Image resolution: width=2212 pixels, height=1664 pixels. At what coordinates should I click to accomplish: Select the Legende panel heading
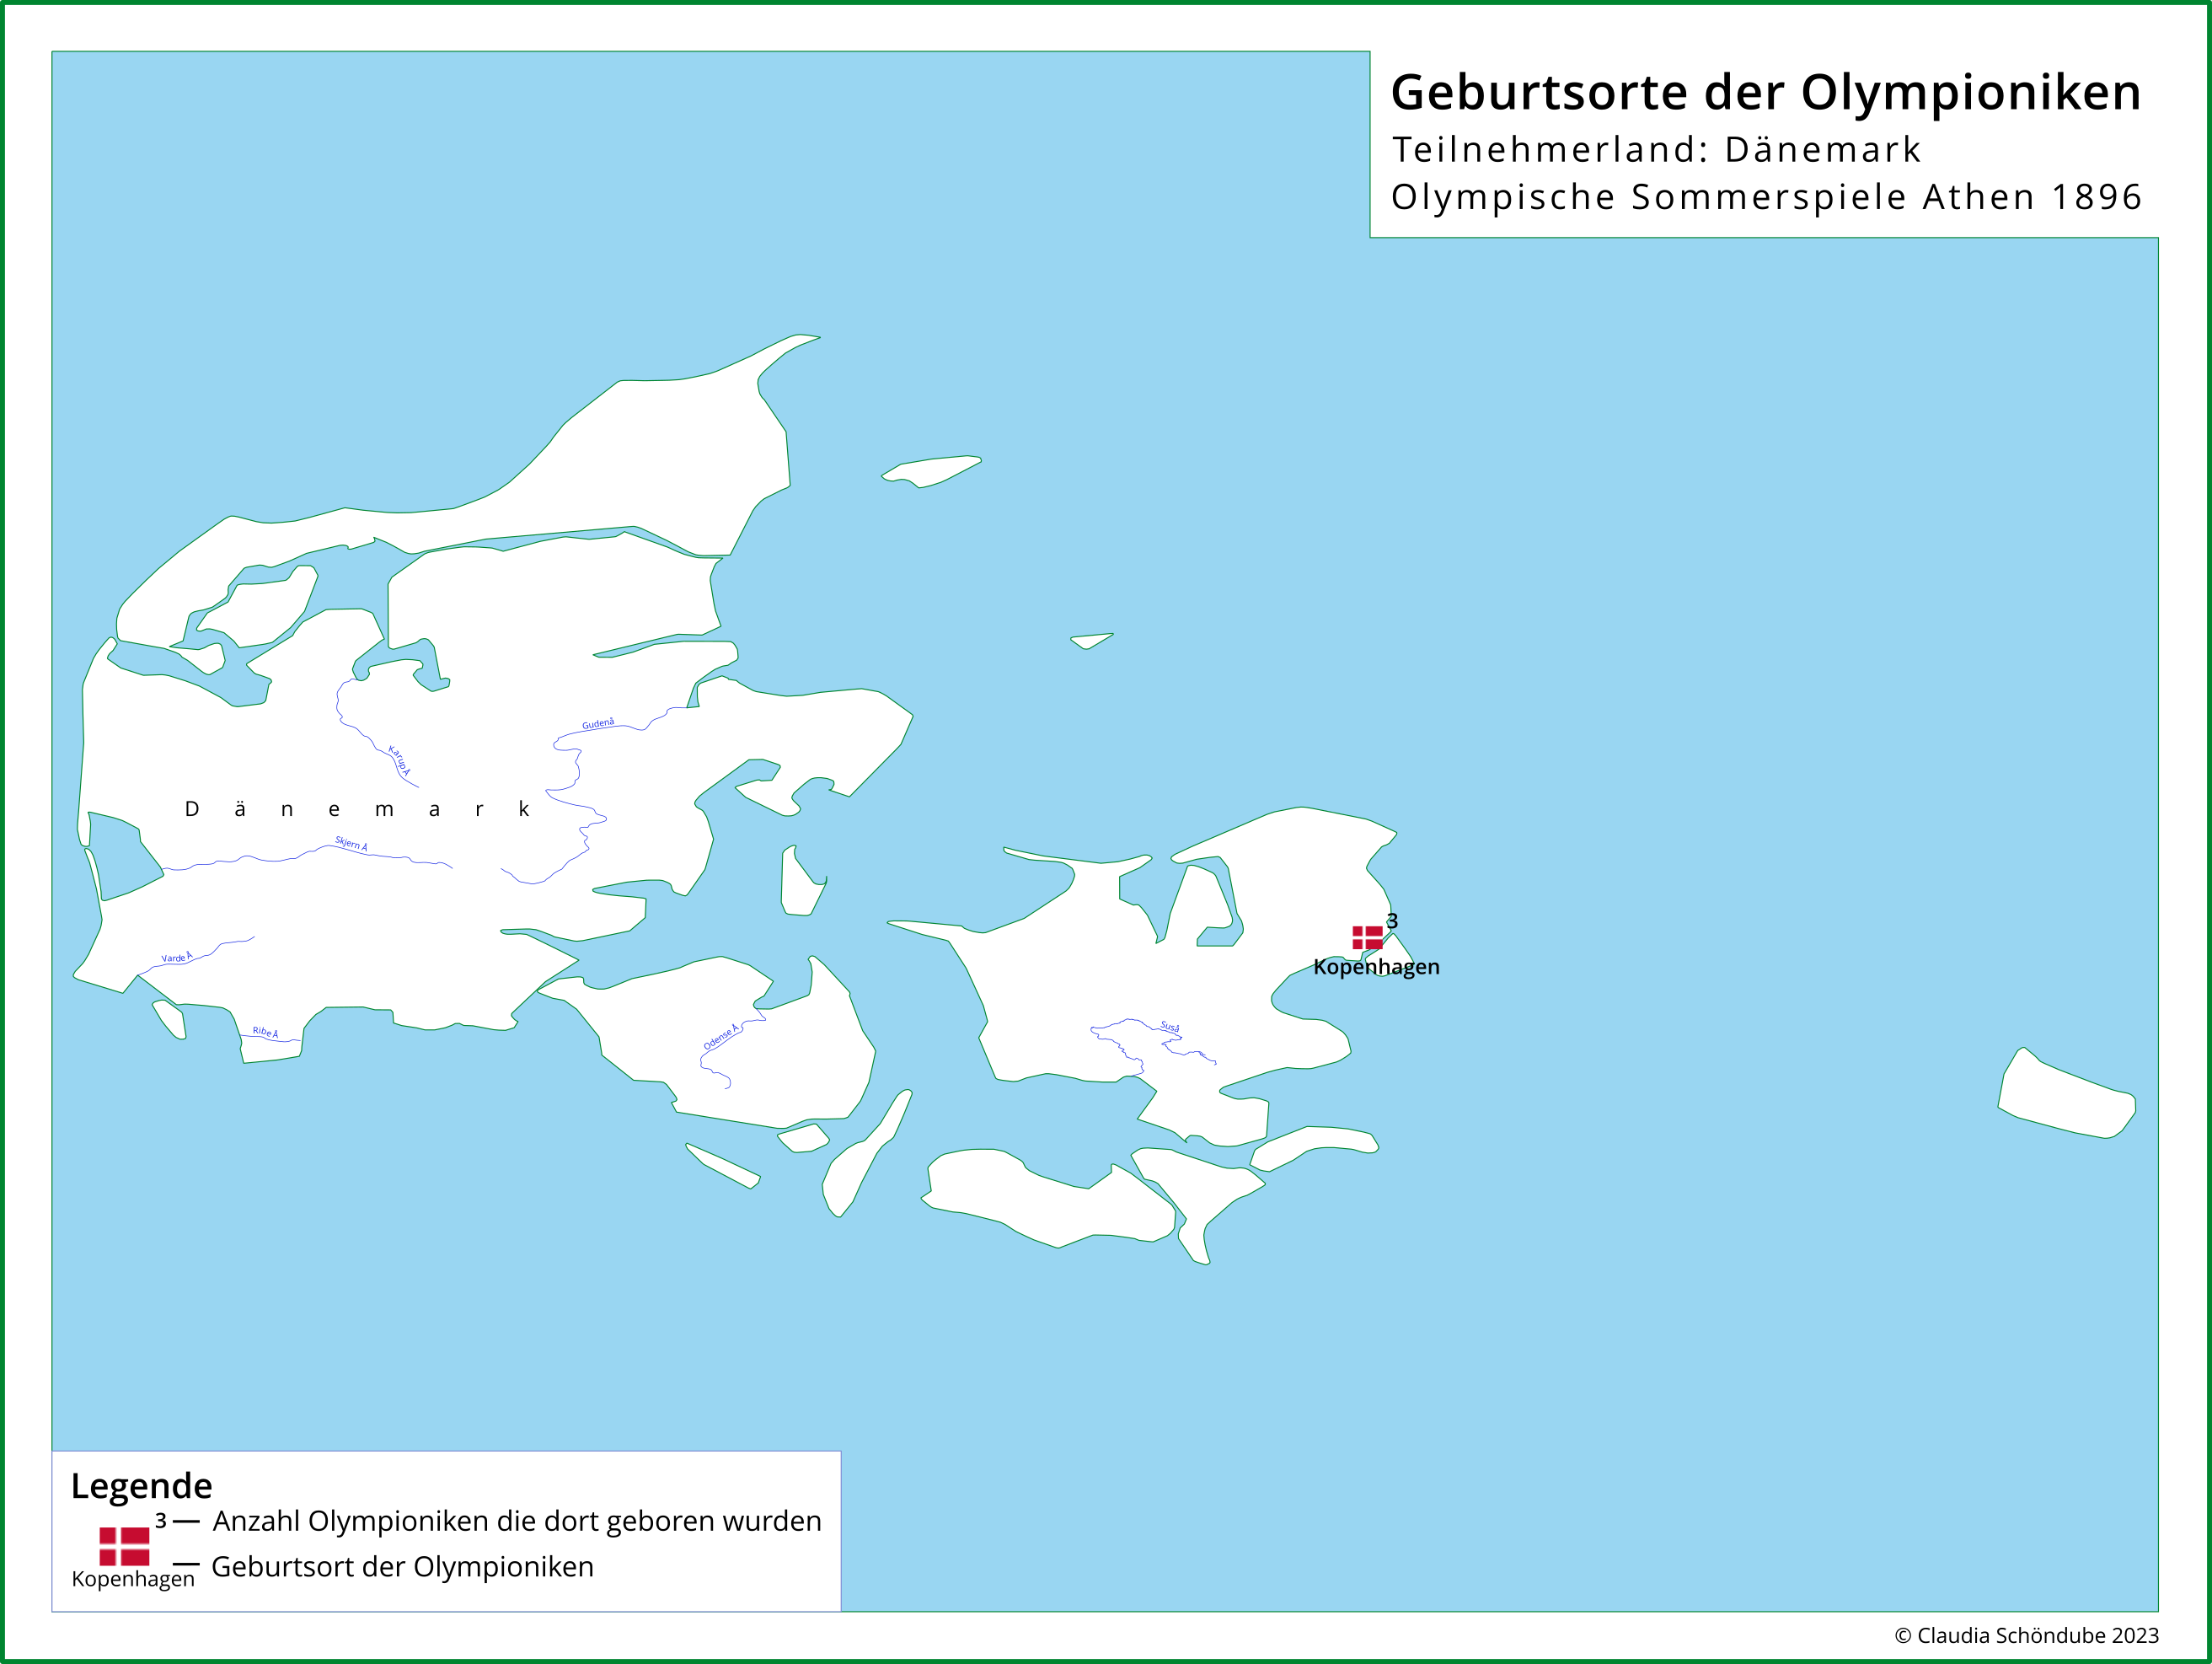[142, 1486]
